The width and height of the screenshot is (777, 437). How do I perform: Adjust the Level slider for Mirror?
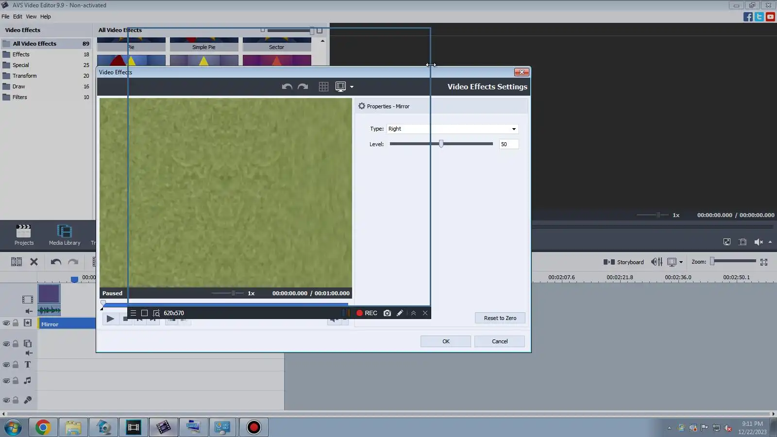pyautogui.click(x=441, y=144)
